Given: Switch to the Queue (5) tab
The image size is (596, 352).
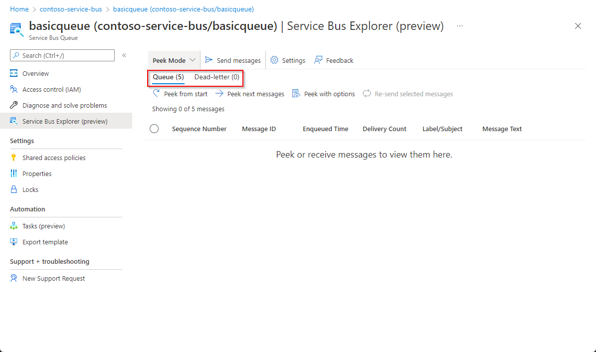Looking at the screenshot, I should [169, 77].
